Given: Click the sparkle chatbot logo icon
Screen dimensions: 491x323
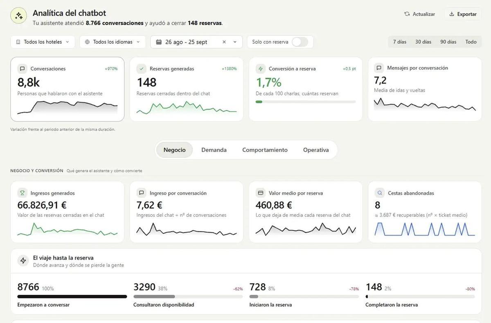Looking at the screenshot, I should [18, 16].
